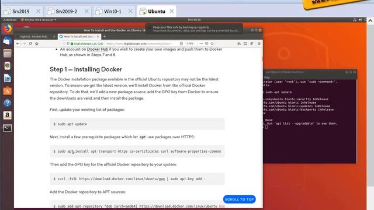
Task: Bookmark this page with star icon
Action: [x=212, y=44]
